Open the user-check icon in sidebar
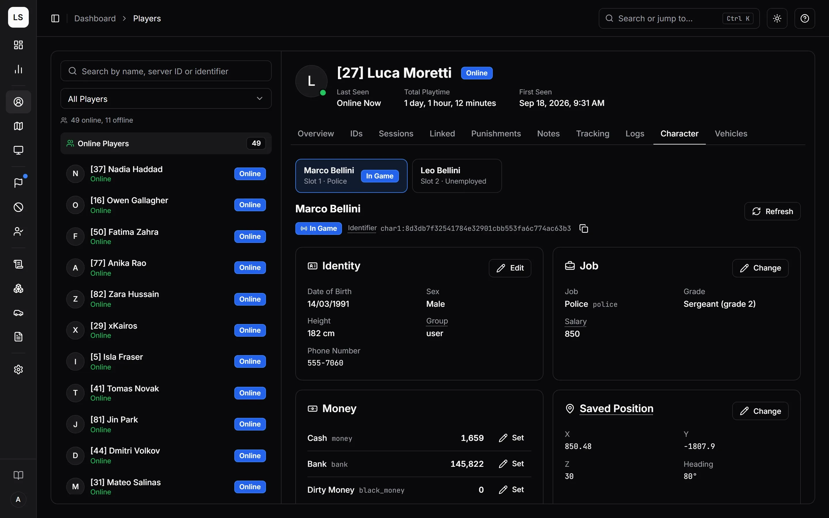 pos(18,232)
